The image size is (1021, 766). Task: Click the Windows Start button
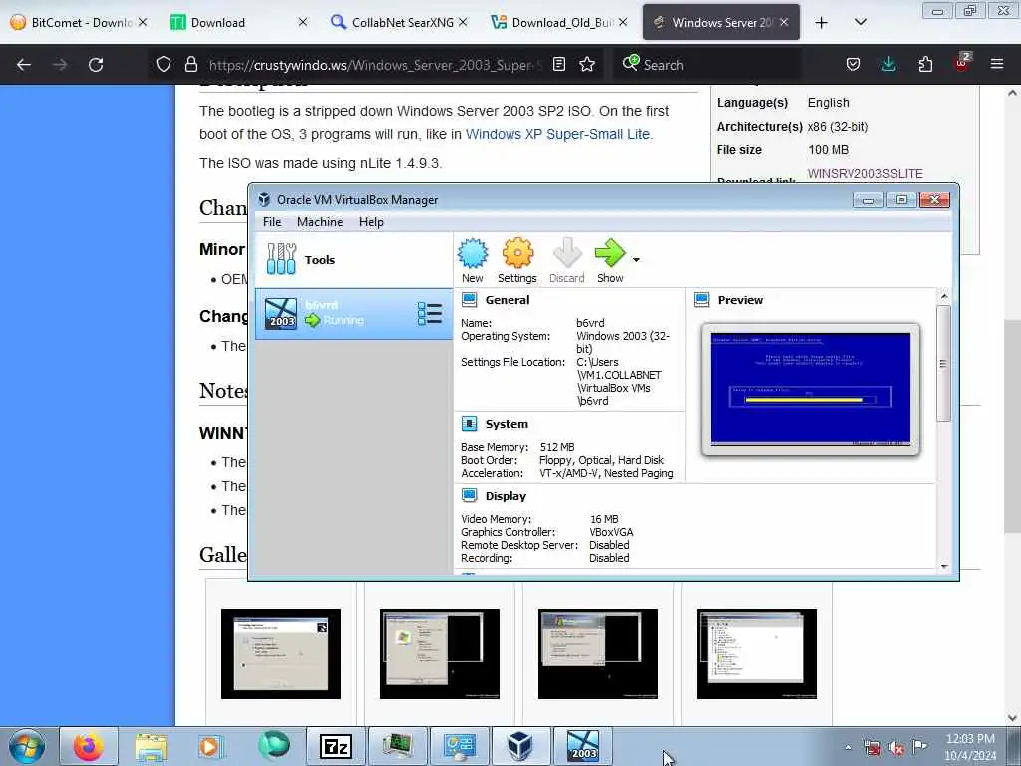coord(27,746)
